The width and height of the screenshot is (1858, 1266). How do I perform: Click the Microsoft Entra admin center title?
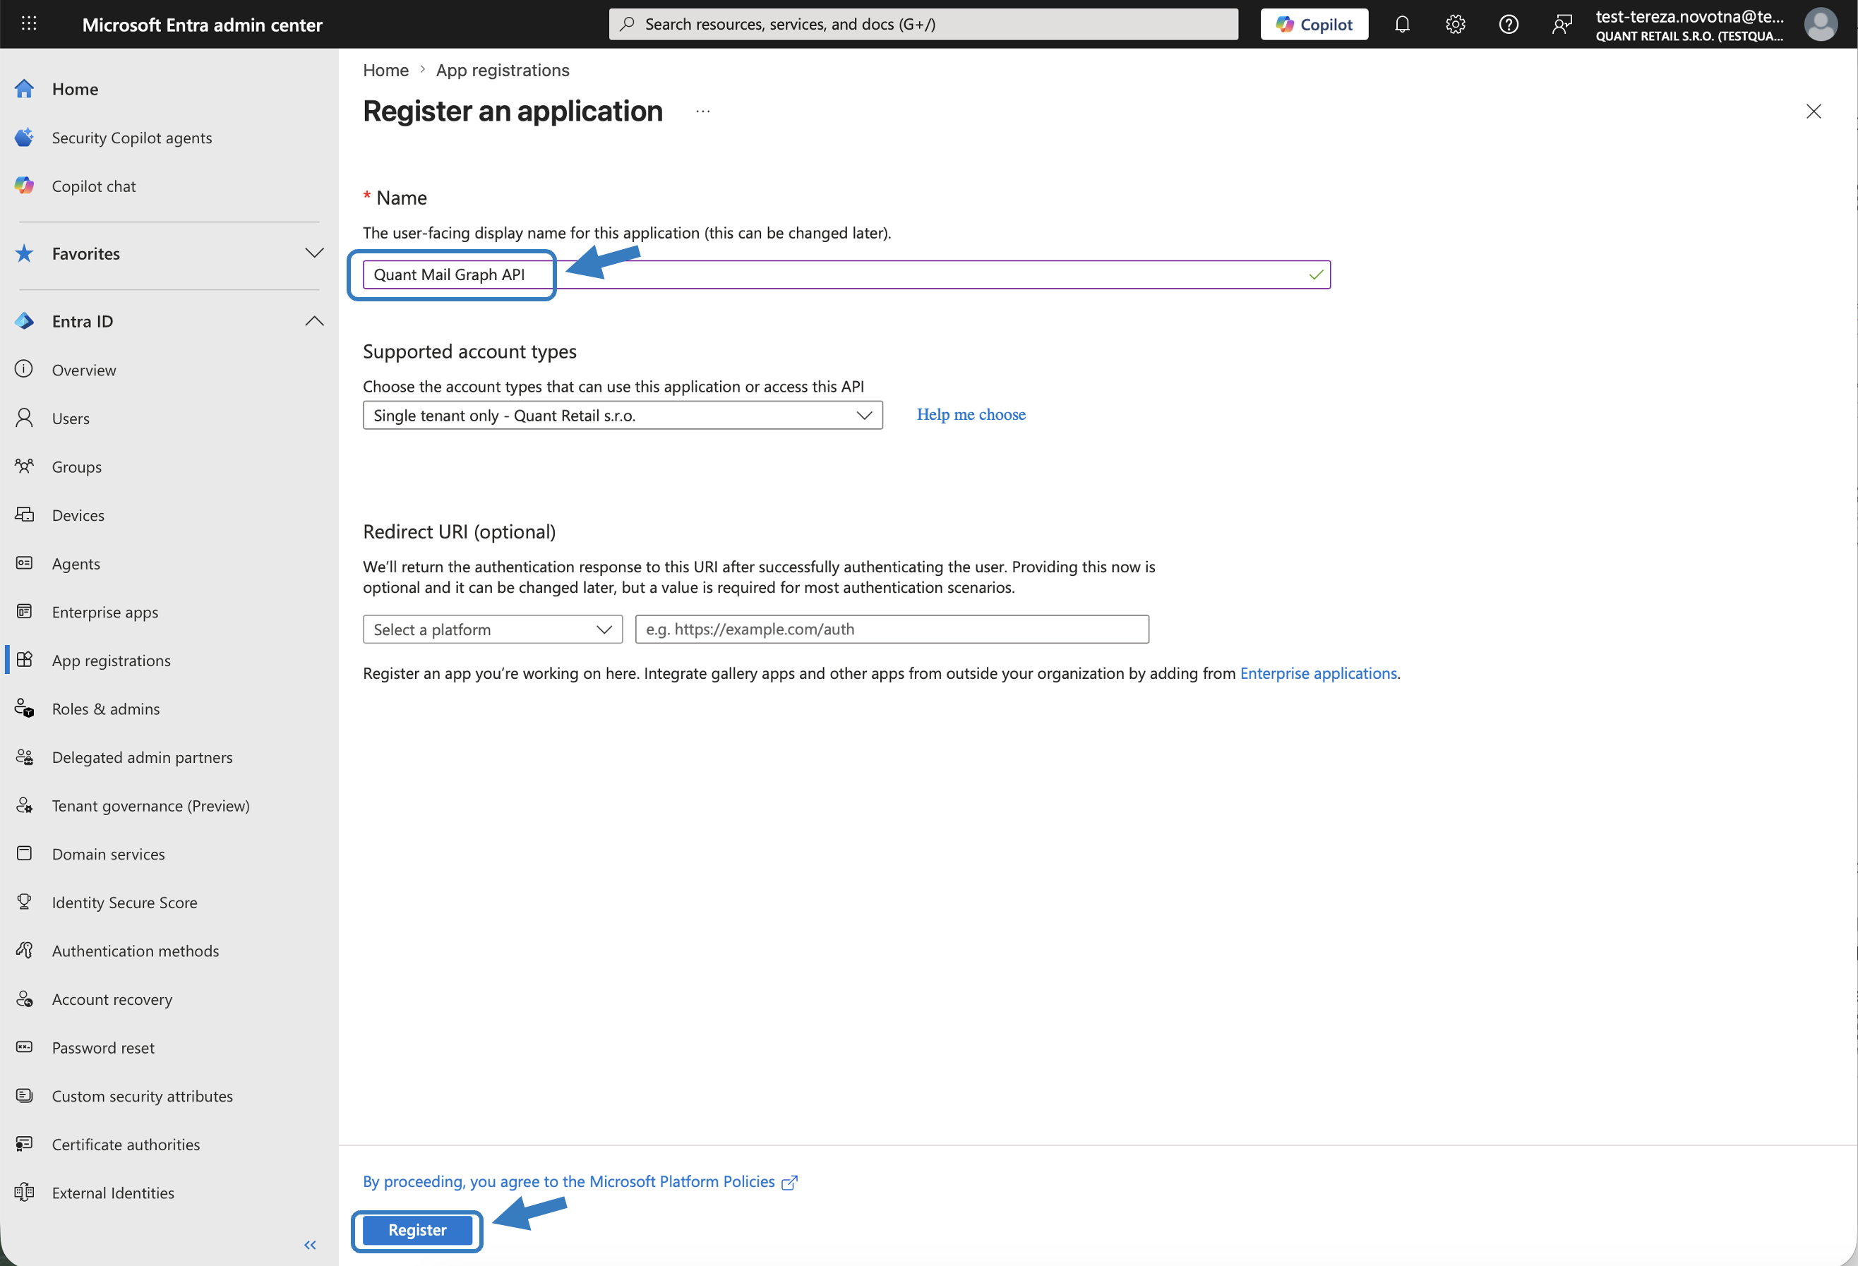[203, 25]
